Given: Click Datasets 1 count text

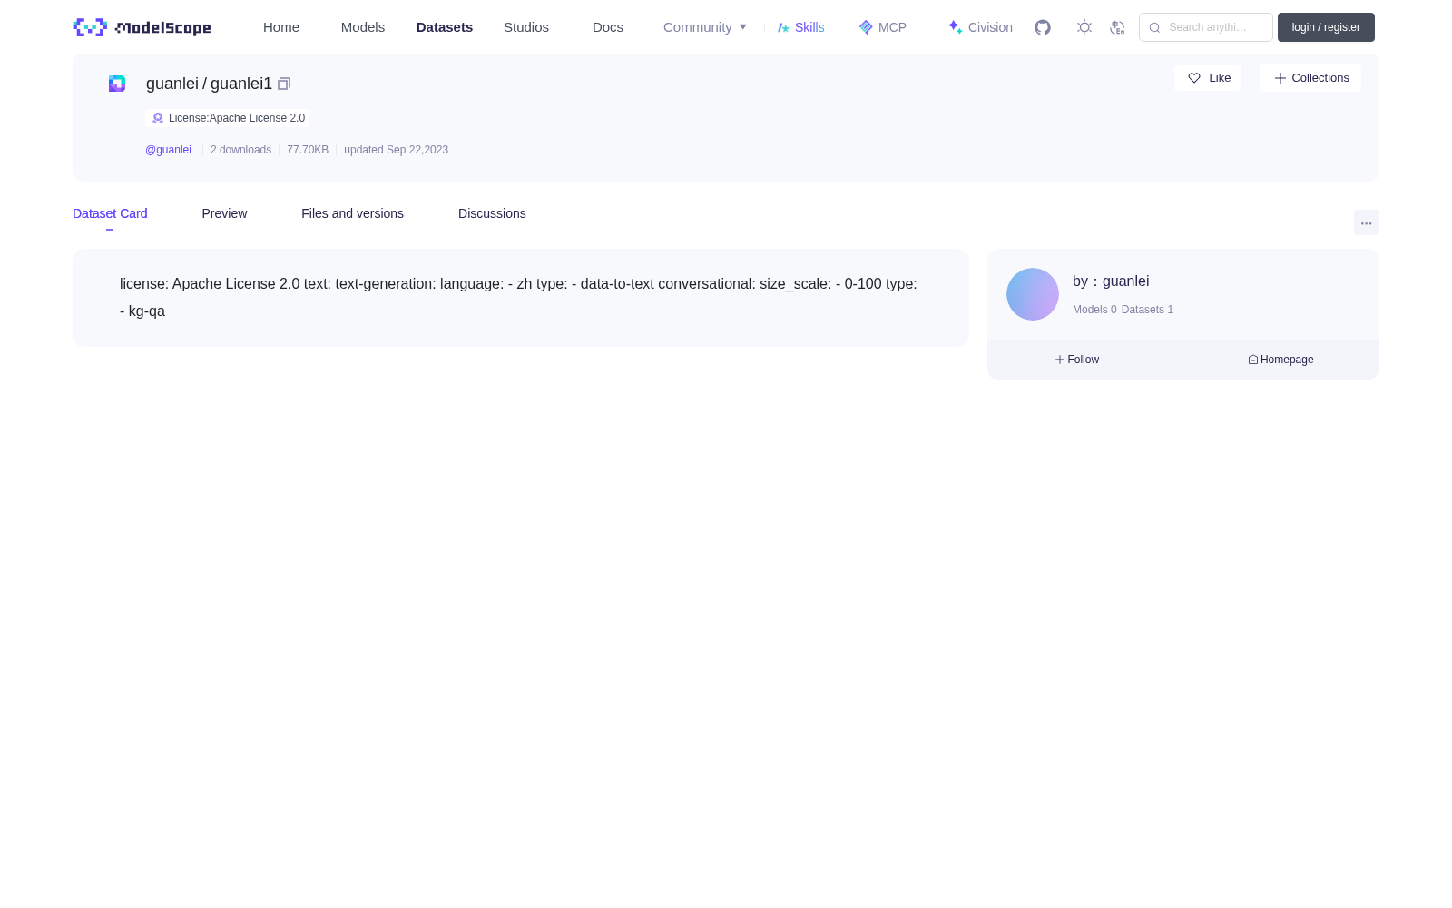Looking at the screenshot, I should click(1147, 310).
